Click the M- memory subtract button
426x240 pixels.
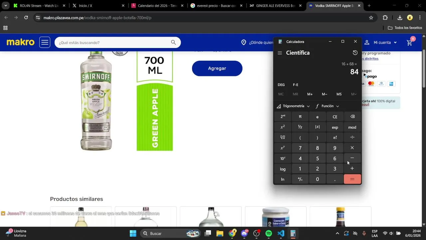point(324,94)
